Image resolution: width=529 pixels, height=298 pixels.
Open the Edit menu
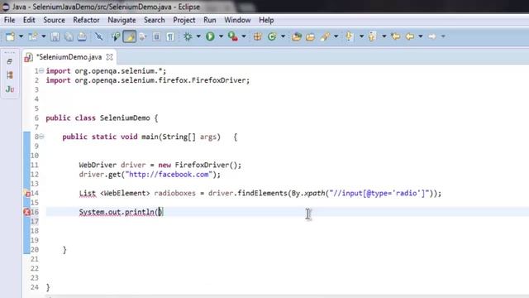(x=29, y=20)
